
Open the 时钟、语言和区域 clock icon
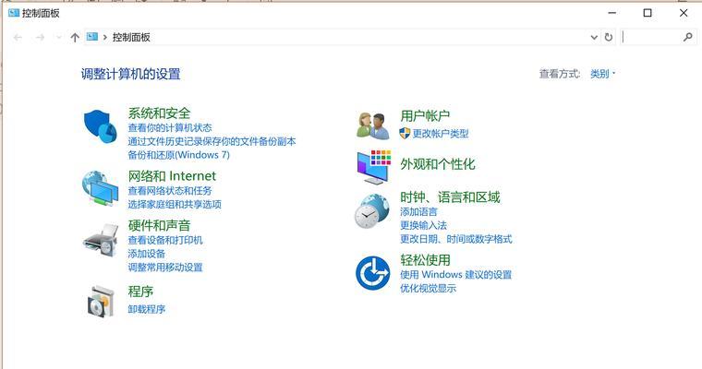pyautogui.click(x=372, y=211)
